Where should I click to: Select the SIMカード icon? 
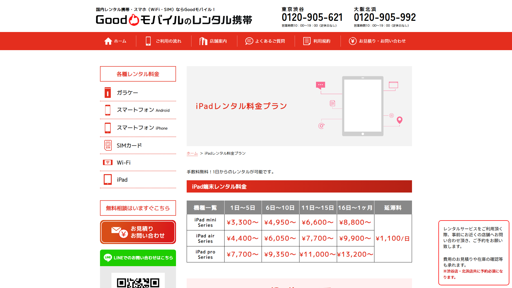pyautogui.click(x=107, y=145)
